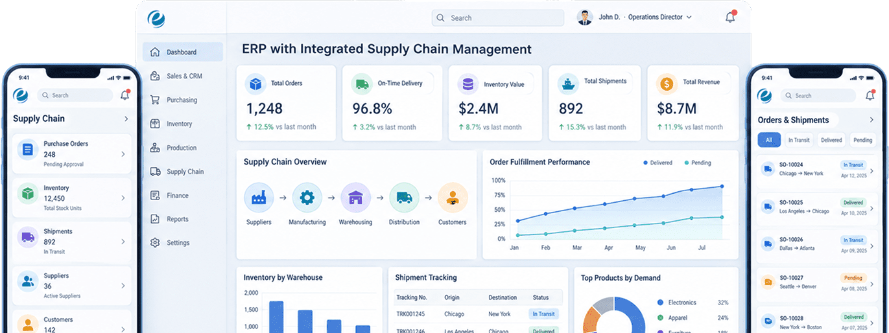Click Total Shipments ship icon
Screen dimensions: 889x333
(x=568, y=84)
